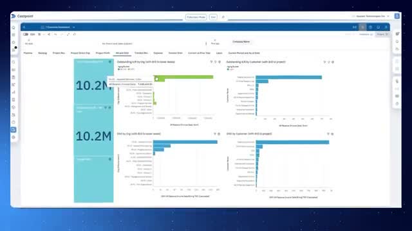412x231 pixels.
Task: Open the Project dropdown below the blue header
Action: (x=382, y=34)
